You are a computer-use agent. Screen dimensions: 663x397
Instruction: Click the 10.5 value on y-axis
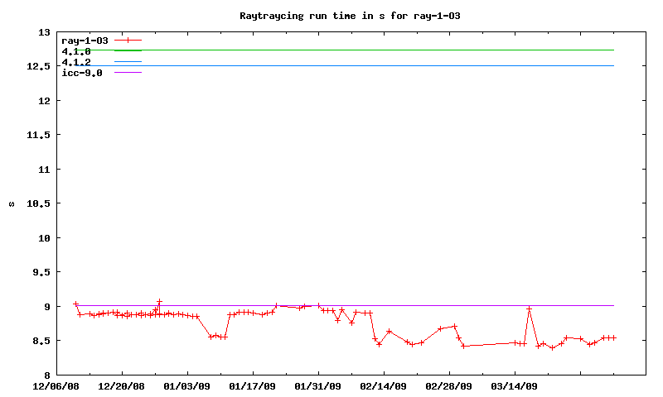pos(38,203)
